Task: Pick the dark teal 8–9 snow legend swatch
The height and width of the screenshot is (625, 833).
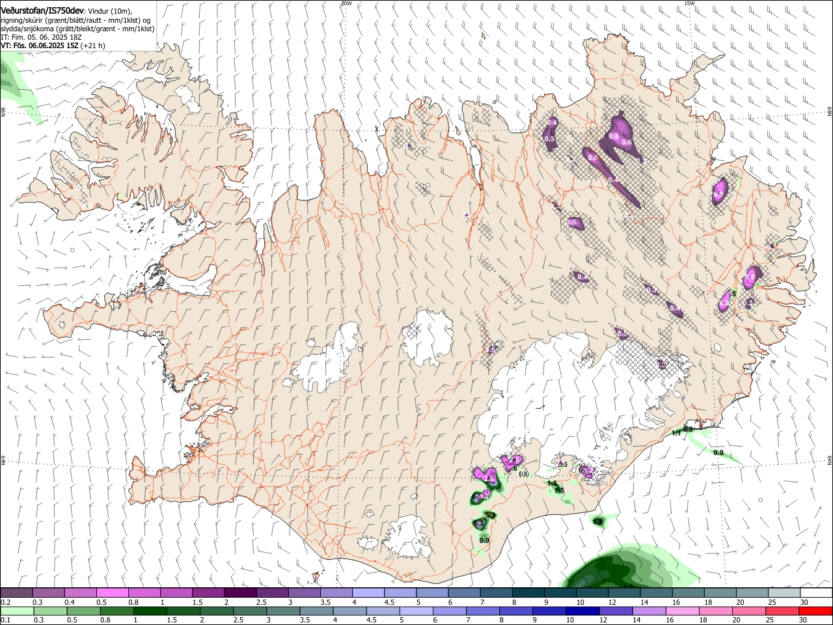Action: tap(528, 593)
